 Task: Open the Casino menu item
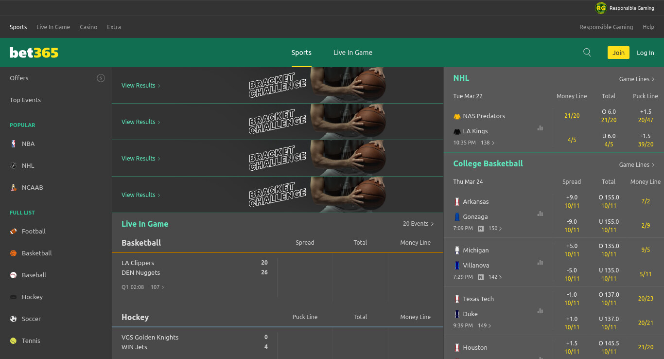pos(88,27)
